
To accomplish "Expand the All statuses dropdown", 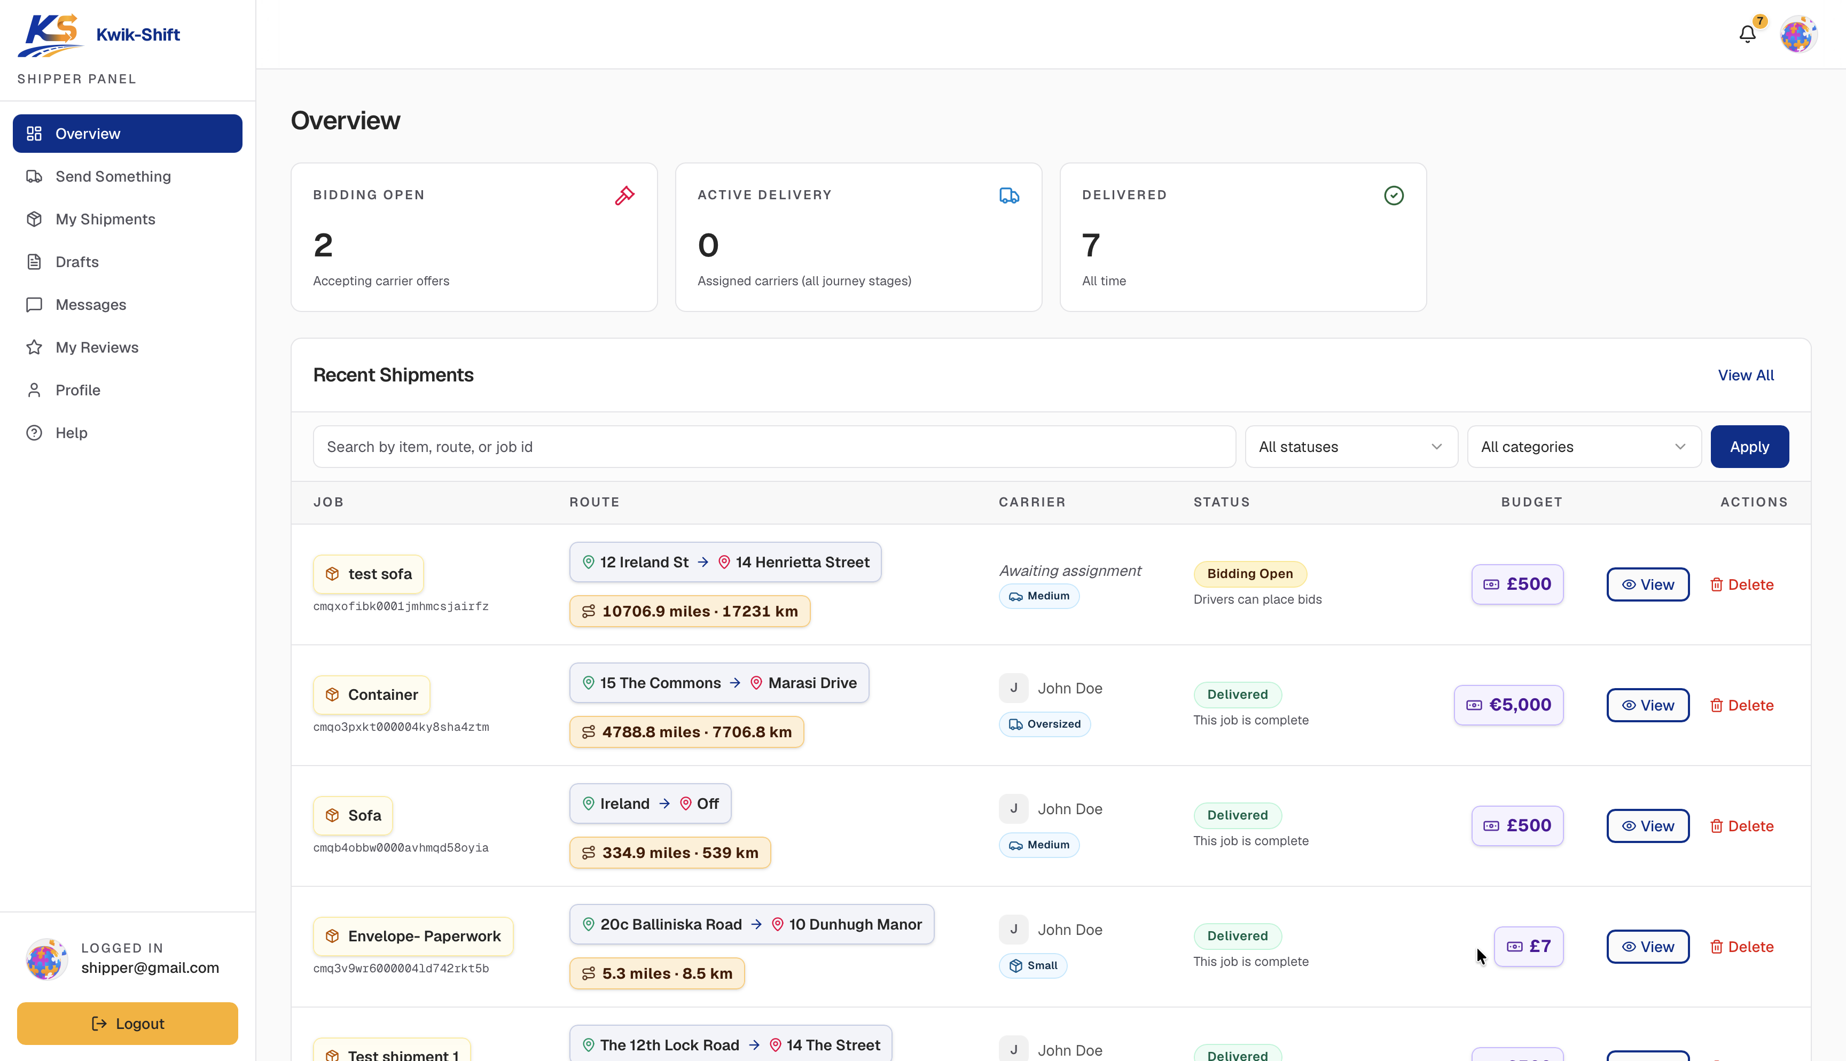I will click(x=1351, y=447).
